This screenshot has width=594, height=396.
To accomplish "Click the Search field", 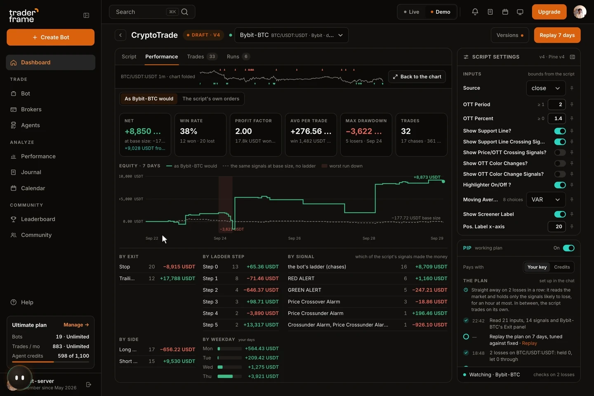I will click(152, 12).
